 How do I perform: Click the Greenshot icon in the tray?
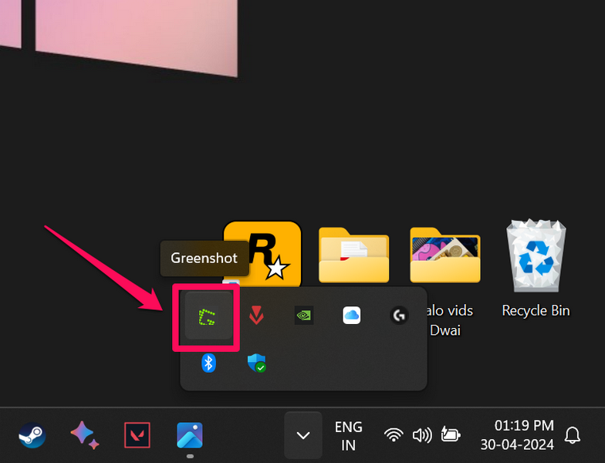205,316
